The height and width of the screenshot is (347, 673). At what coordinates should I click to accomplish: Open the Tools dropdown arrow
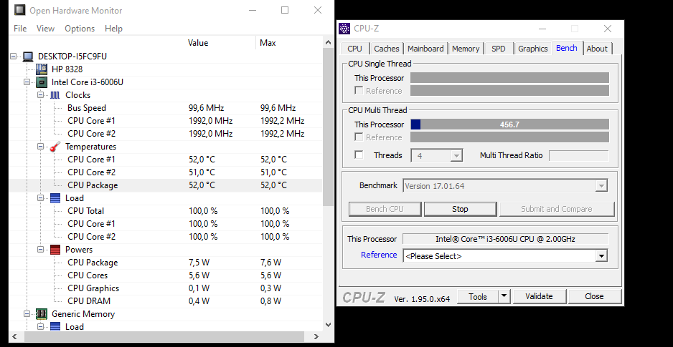point(504,296)
